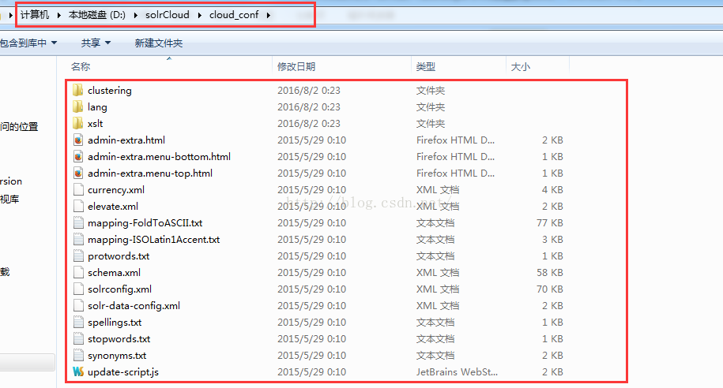Click the 77 KB size of mapping-FoldToASCII.txt
This screenshot has height=388, width=723.
point(550,222)
